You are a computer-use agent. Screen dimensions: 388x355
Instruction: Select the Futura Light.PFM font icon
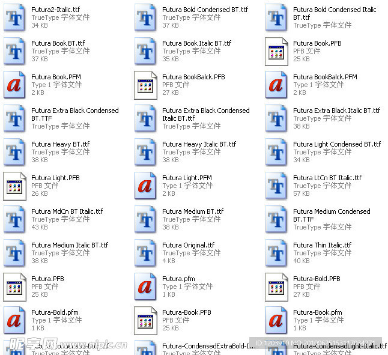point(145,186)
